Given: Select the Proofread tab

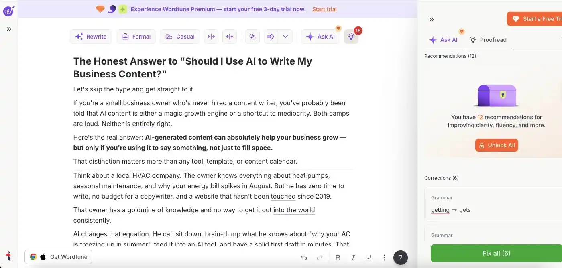Looking at the screenshot, I should pyautogui.click(x=488, y=40).
